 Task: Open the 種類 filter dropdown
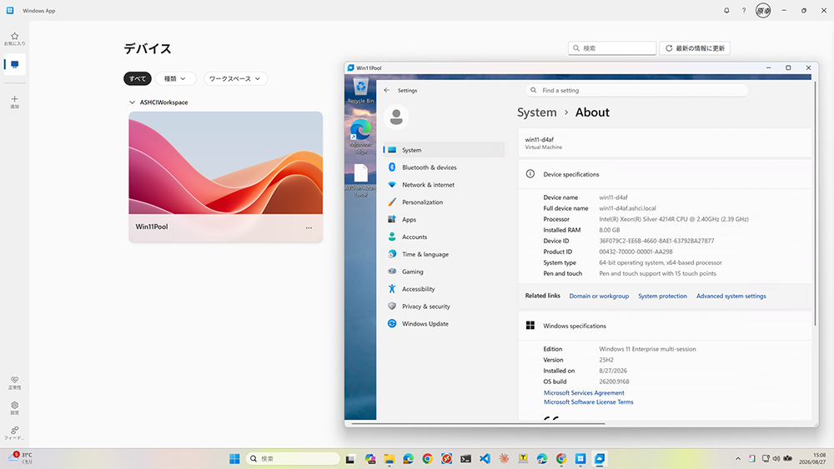175,78
